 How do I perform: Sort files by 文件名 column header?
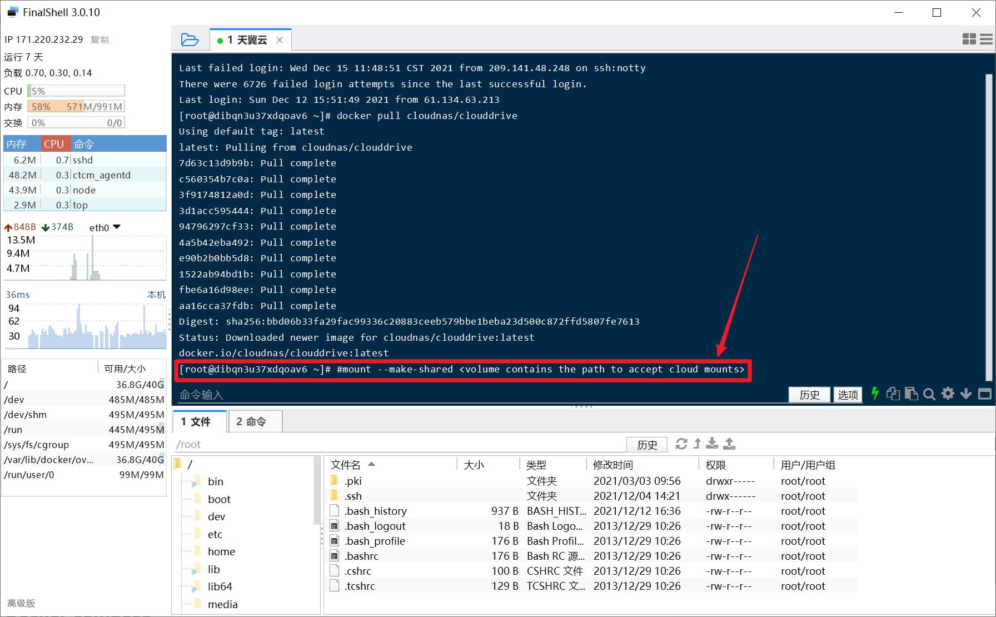click(x=391, y=465)
